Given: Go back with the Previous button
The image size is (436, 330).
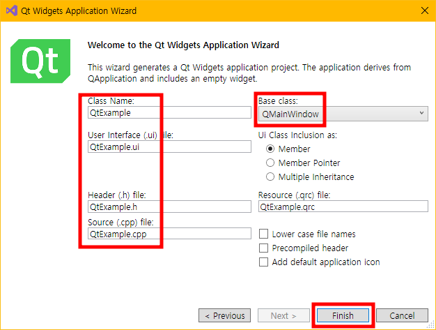Looking at the screenshot, I should pyautogui.click(x=225, y=315).
